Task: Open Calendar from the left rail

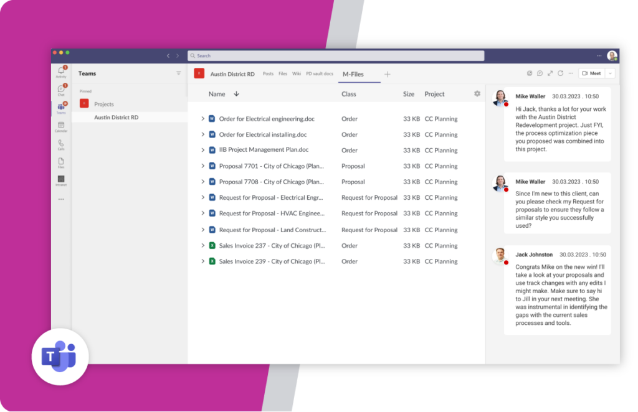Action: (x=61, y=127)
